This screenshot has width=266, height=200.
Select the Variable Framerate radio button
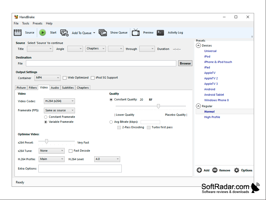(x=46, y=122)
